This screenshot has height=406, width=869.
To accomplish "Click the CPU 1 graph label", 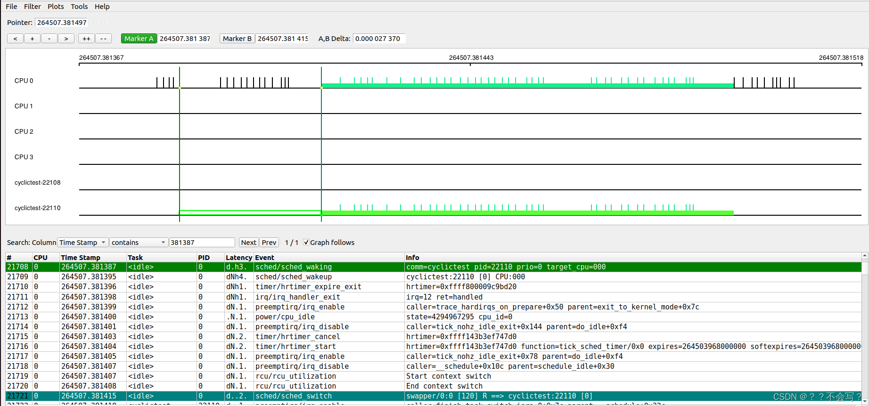I will [x=24, y=106].
